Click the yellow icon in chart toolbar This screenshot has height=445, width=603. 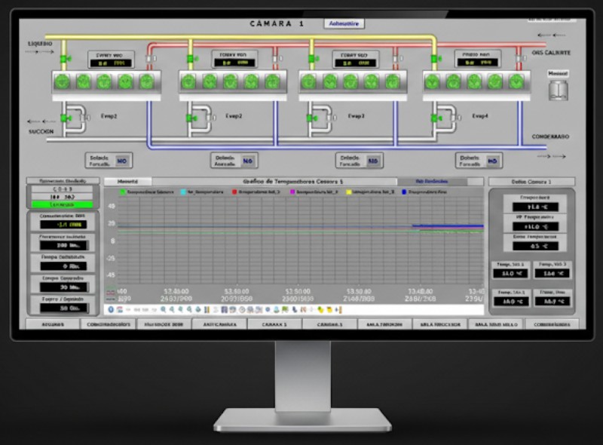(x=320, y=310)
